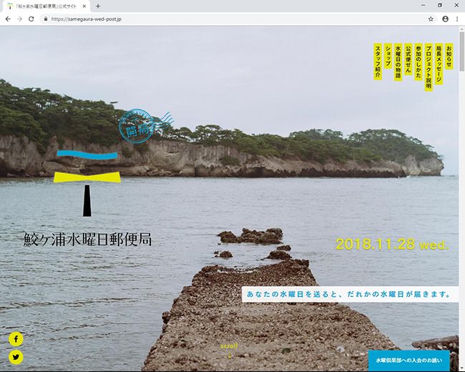465x372 pixels.
Task: Open a new browser tab
Action: pos(98,6)
